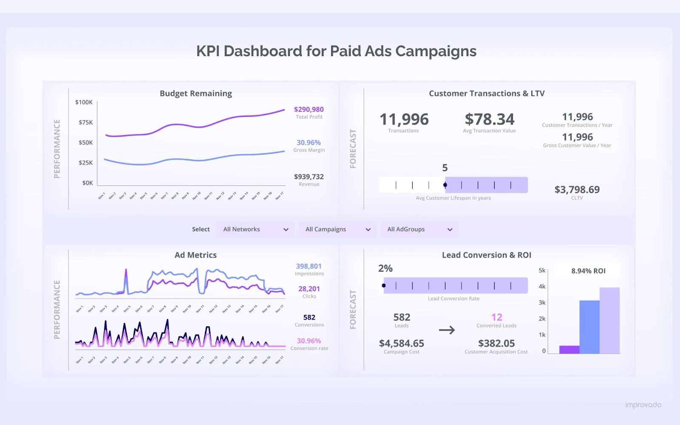
Task: Click the Impressions metric 398,801
Action: [x=309, y=266]
